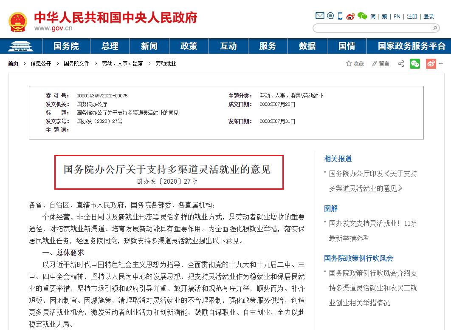The width and height of the screenshot is (451, 330).
Task: Open the 新闻 nav tab
Action: [149, 46]
